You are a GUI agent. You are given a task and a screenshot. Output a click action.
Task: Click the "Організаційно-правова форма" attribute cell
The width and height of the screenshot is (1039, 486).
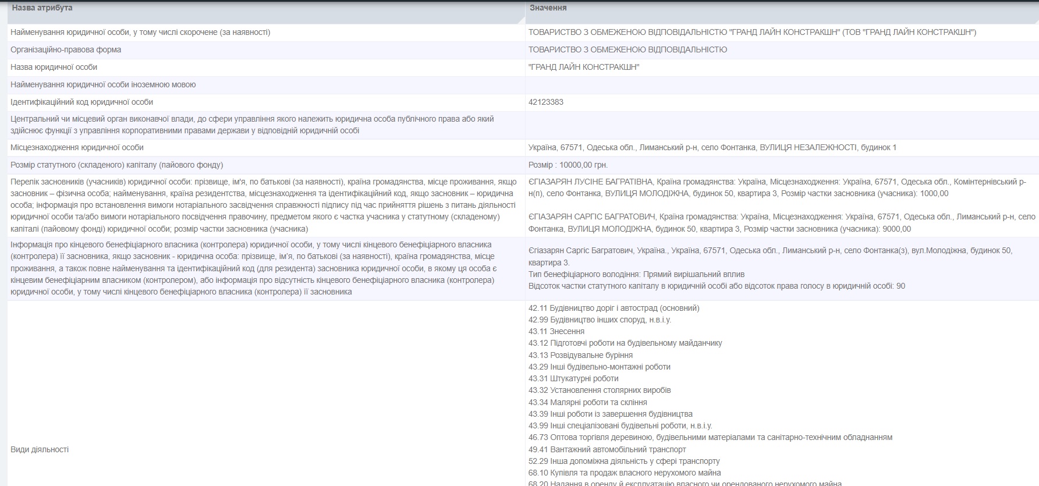tap(66, 50)
